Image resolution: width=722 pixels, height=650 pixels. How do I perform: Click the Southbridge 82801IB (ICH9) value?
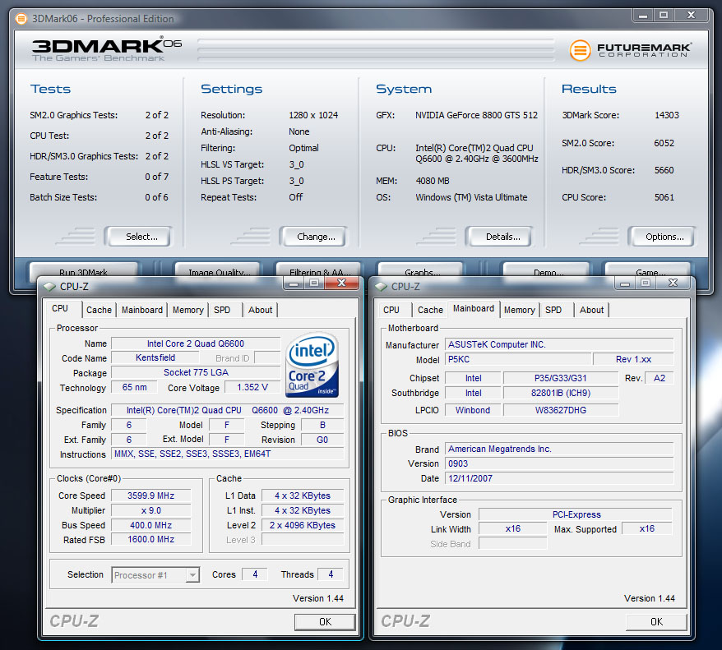coord(560,393)
